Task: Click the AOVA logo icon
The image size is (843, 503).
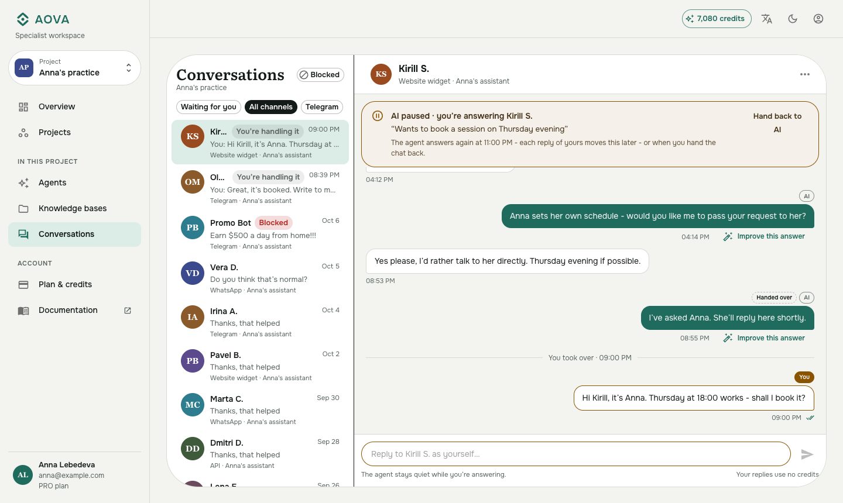Action: (23, 19)
